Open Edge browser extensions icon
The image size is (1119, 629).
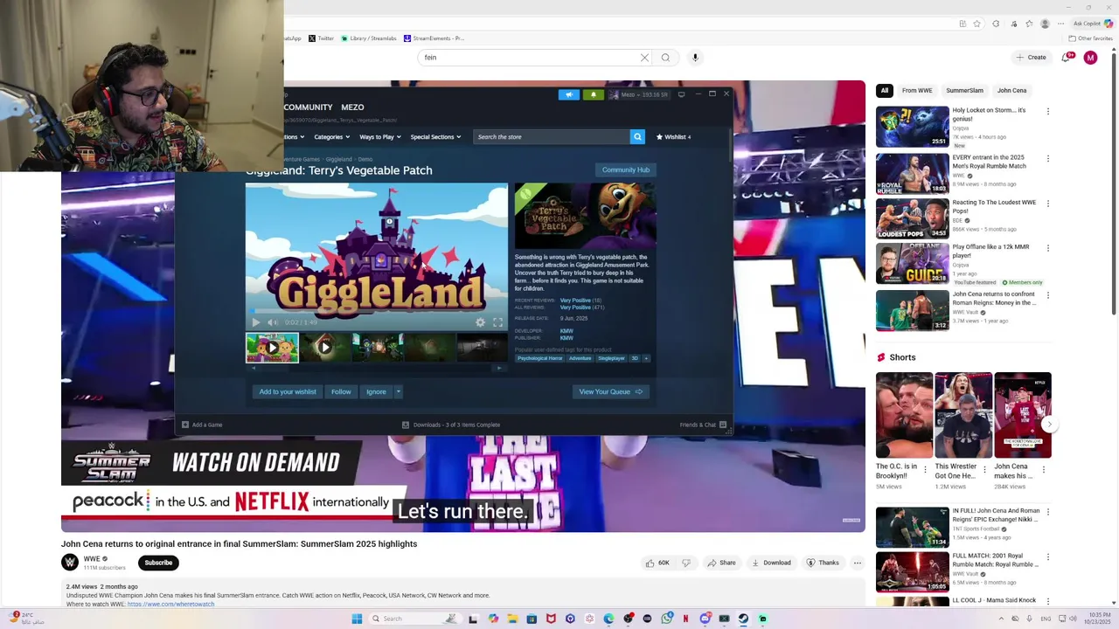click(x=996, y=24)
